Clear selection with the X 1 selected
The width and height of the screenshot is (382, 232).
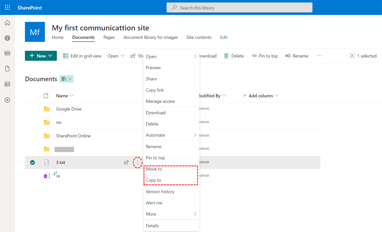click(352, 56)
